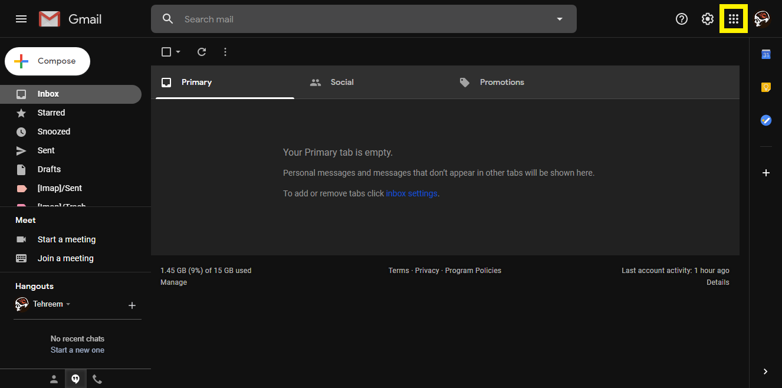Open the Terms link
The height and width of the screenshot is (388, 782).
click(399, 271)
